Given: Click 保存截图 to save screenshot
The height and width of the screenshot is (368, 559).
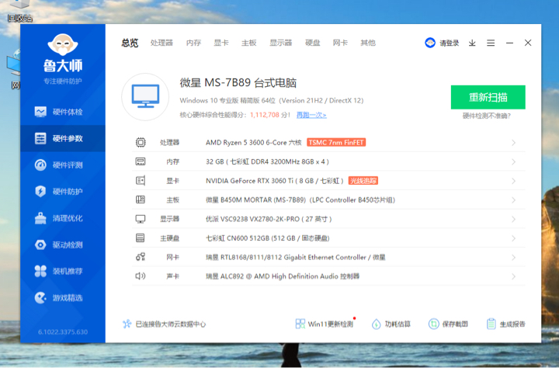Looking at the screenshot, I should point(448,324).
